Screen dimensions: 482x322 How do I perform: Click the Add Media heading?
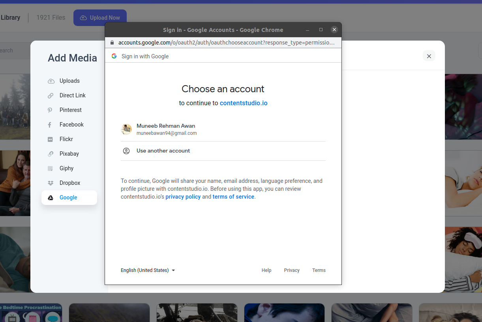[72, 58]
